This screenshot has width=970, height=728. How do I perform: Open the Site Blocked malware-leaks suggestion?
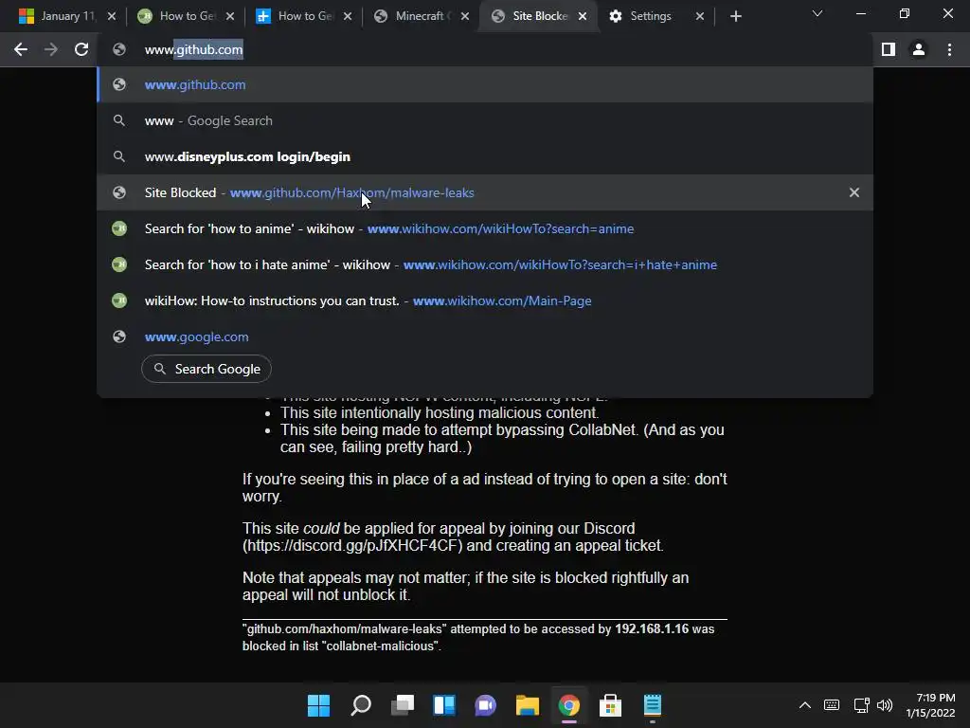485,192
